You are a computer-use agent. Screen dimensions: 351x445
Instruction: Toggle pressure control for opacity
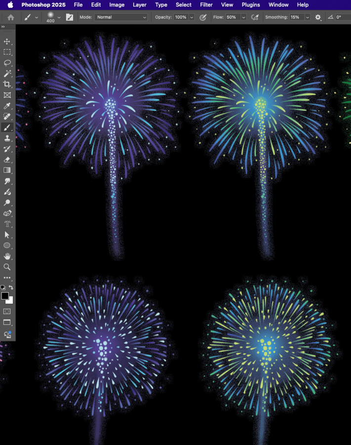click(x=203, y=17)
